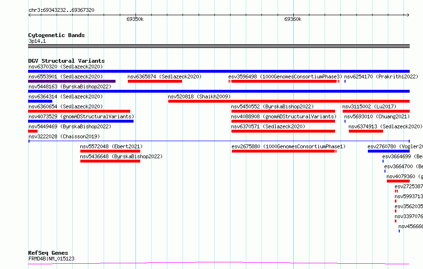Select the esv3664700 variant label
Image resolution: width=423 pixels, height=269 pixels.
coord(404,166)
